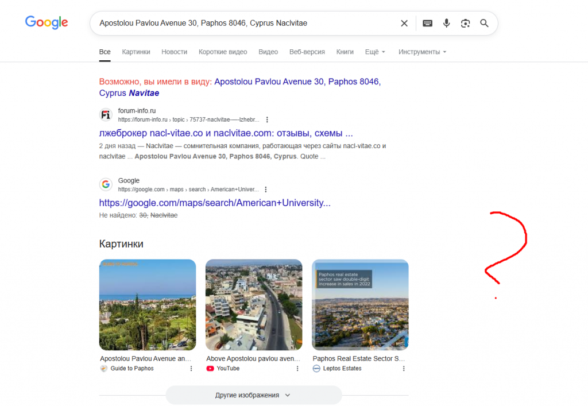Viewport: 588px width, 406px height.
Task: Start voice search with microphone icon
Action: pyautogui.click(x=446, y=24)
